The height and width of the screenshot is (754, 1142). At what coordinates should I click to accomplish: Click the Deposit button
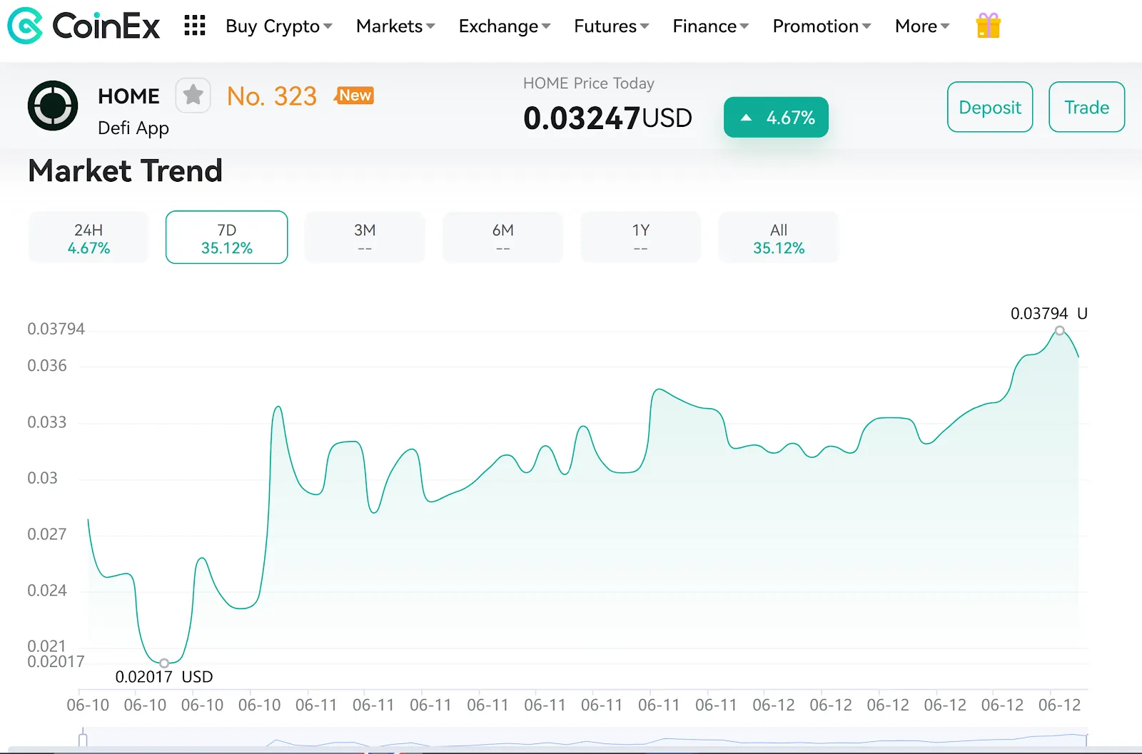click(x=990, y=107)
